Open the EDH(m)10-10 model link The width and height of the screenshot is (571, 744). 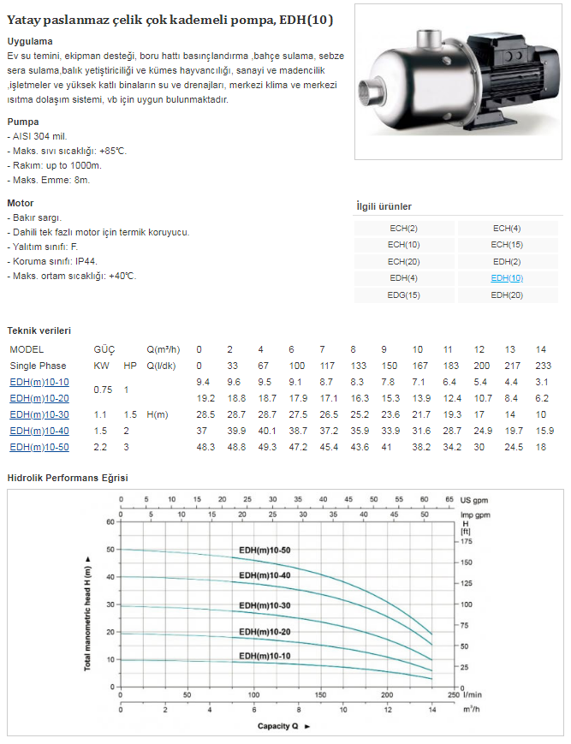[x=39, y=382]
